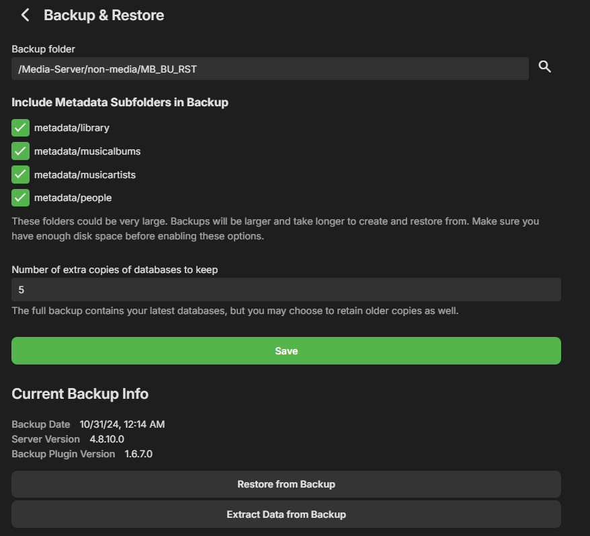Toggle the metadata/musicalbums checkbox
590x536 pixels.
(20, 151)
